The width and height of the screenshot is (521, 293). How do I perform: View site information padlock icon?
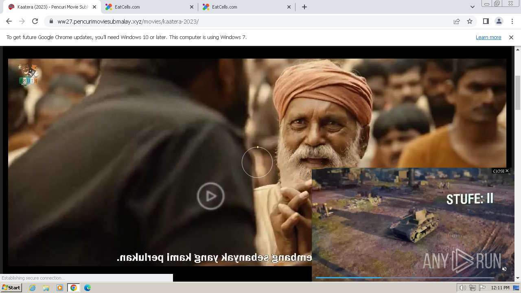tap(51, 22)
